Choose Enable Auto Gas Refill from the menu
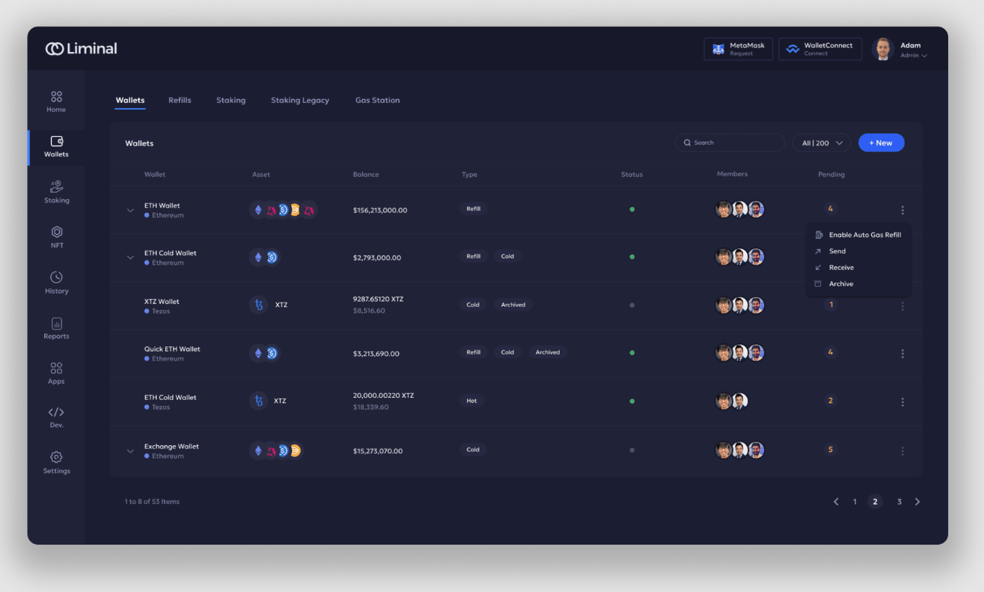 click(x=858, y=235)
